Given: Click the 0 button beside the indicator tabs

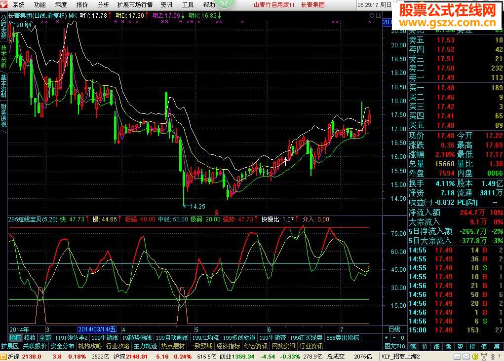Looking at the screenshot, I should pyautogui.click(x=402, y=338).
